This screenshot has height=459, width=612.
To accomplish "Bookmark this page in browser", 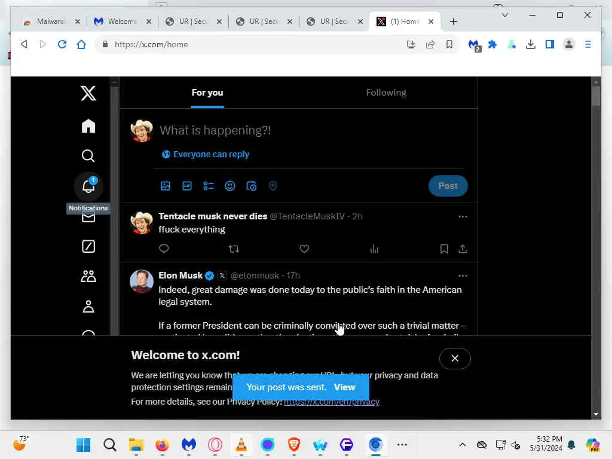I will coord(449,44).
